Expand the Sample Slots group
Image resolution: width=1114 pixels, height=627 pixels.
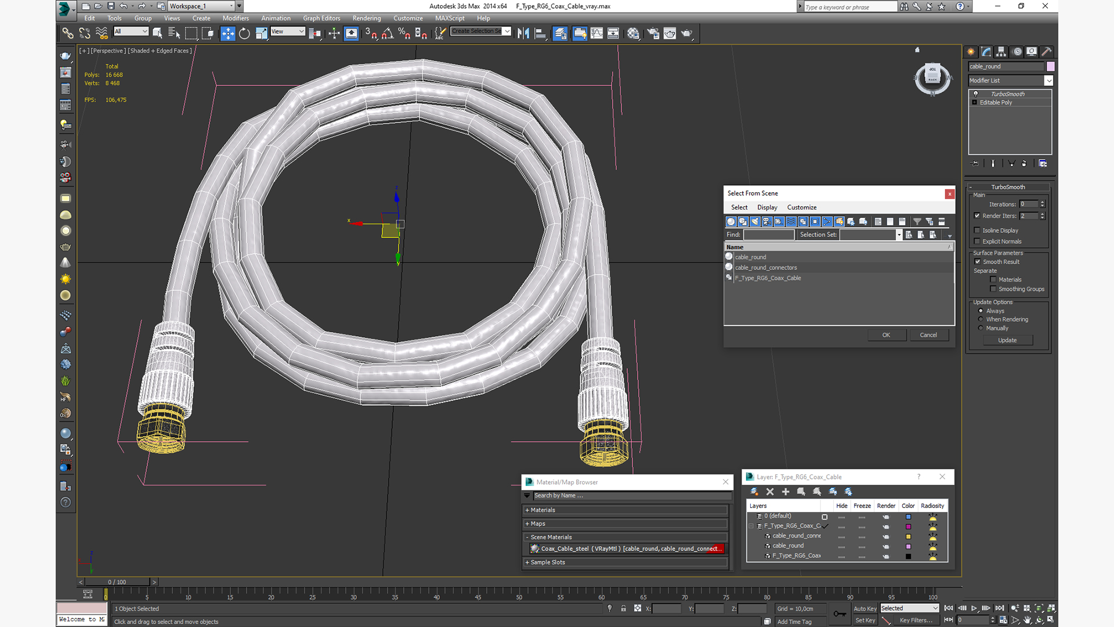pos(625,563)
